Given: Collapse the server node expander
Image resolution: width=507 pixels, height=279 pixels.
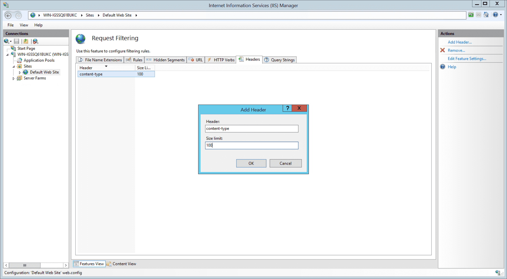Looking at the screenshot, I should (x=8, y=55).
